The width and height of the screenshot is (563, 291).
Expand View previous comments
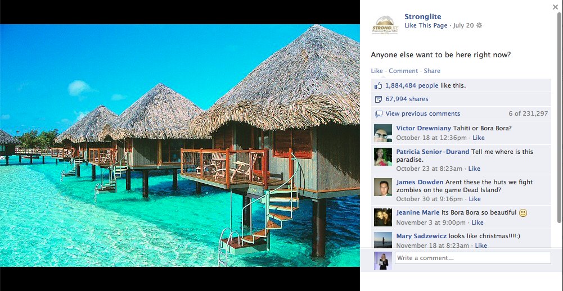[x=422, y=113]
